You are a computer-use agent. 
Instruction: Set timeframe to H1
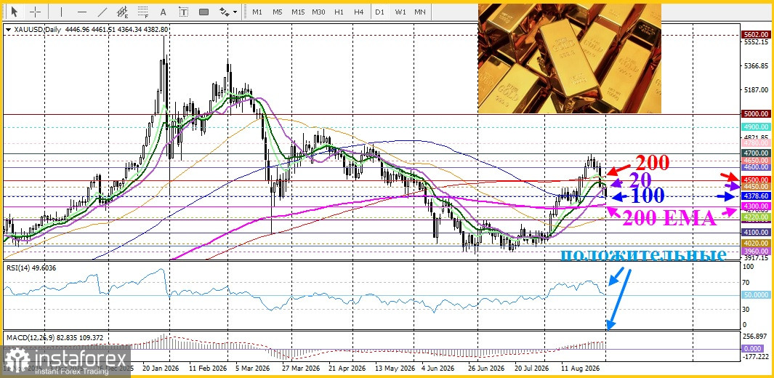(339, 12)
